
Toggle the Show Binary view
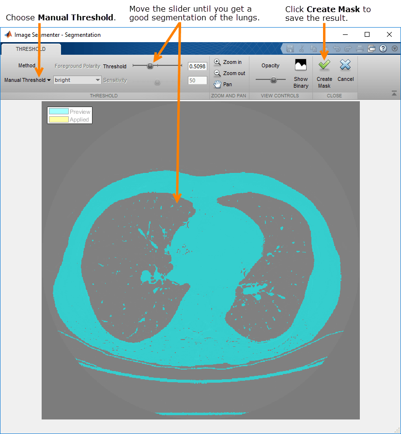(x=301, y=73)
